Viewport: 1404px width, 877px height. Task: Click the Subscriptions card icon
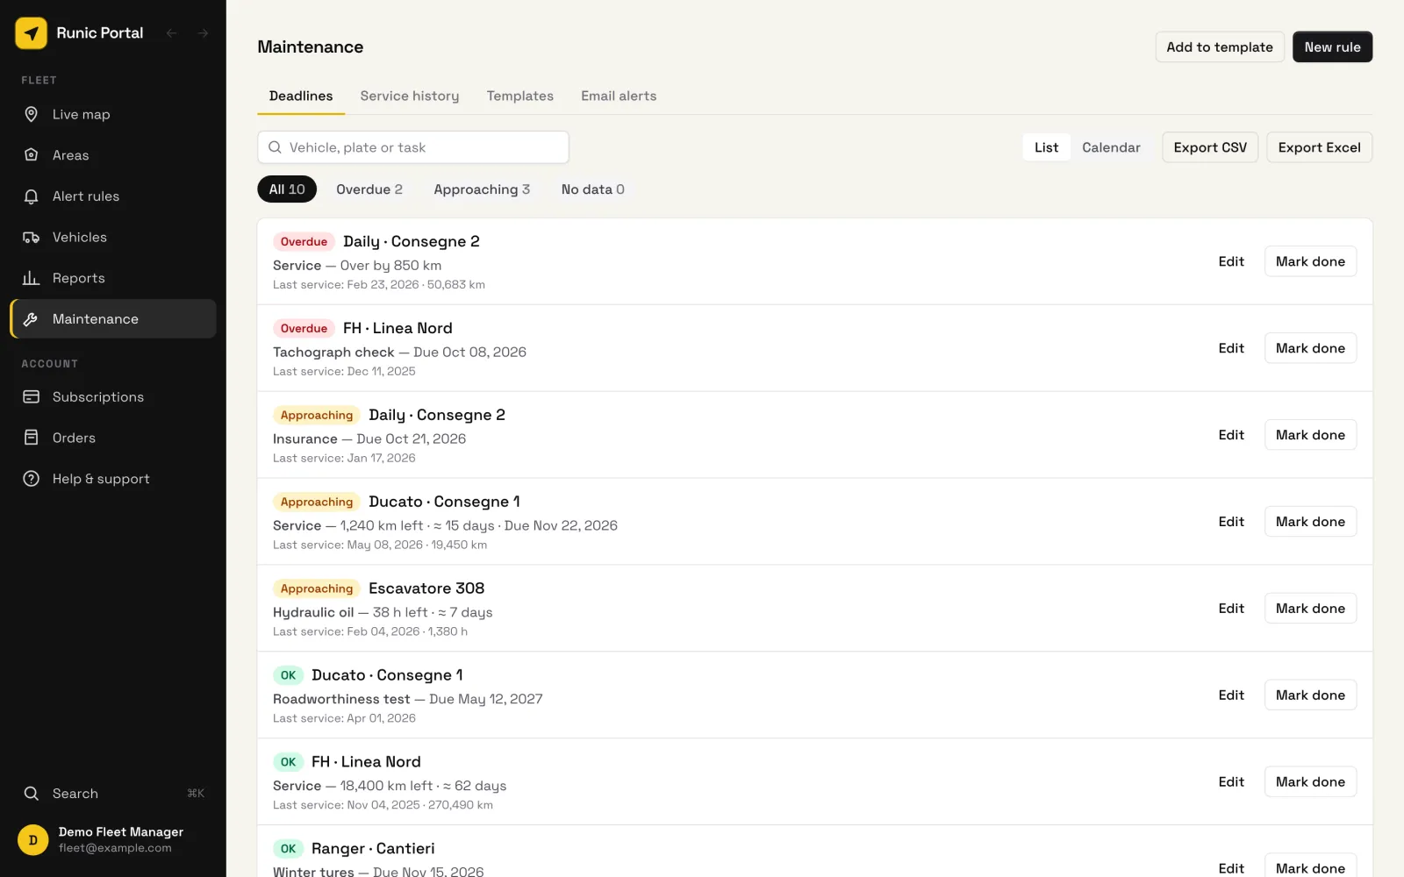tap(31, 397)
